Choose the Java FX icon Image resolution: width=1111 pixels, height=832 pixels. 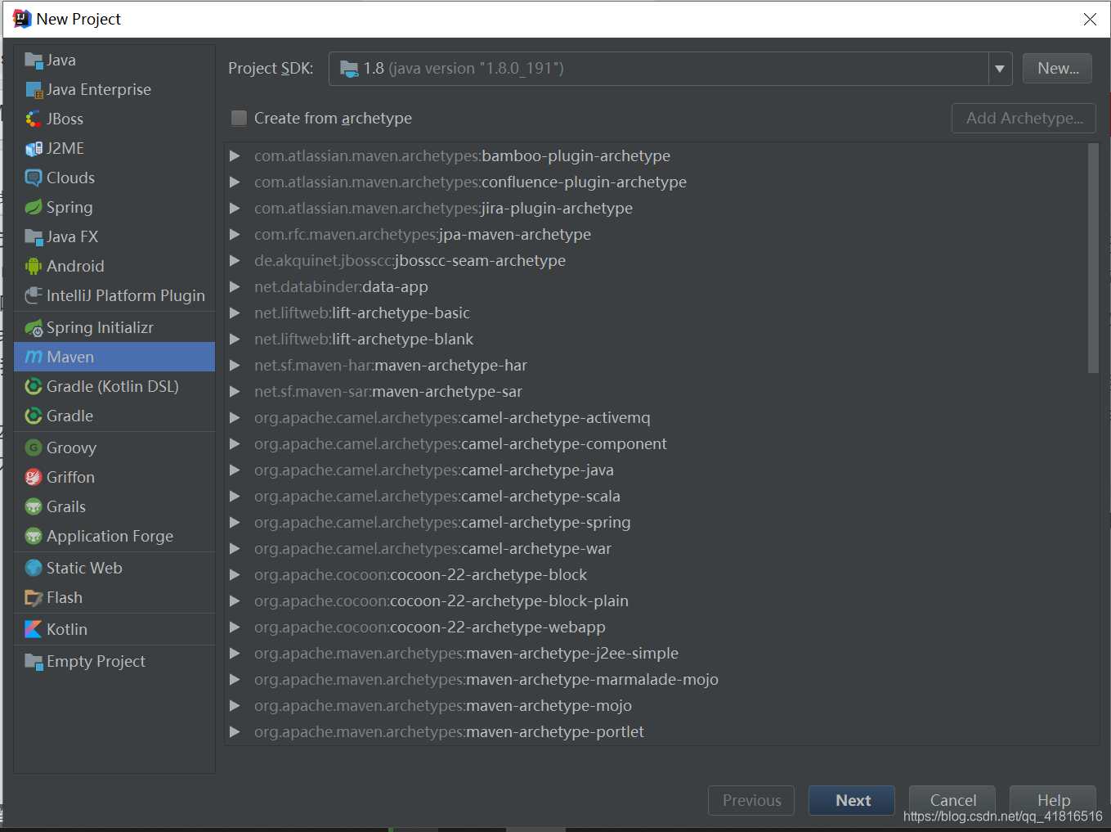[34, 236]
